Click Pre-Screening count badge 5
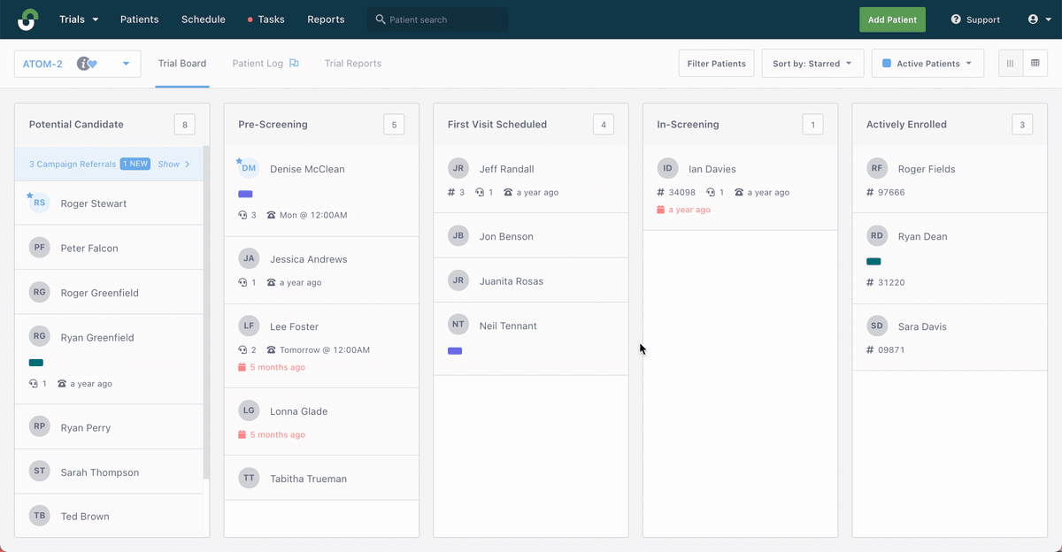1062x552 pixels. (x=394, y=125)
